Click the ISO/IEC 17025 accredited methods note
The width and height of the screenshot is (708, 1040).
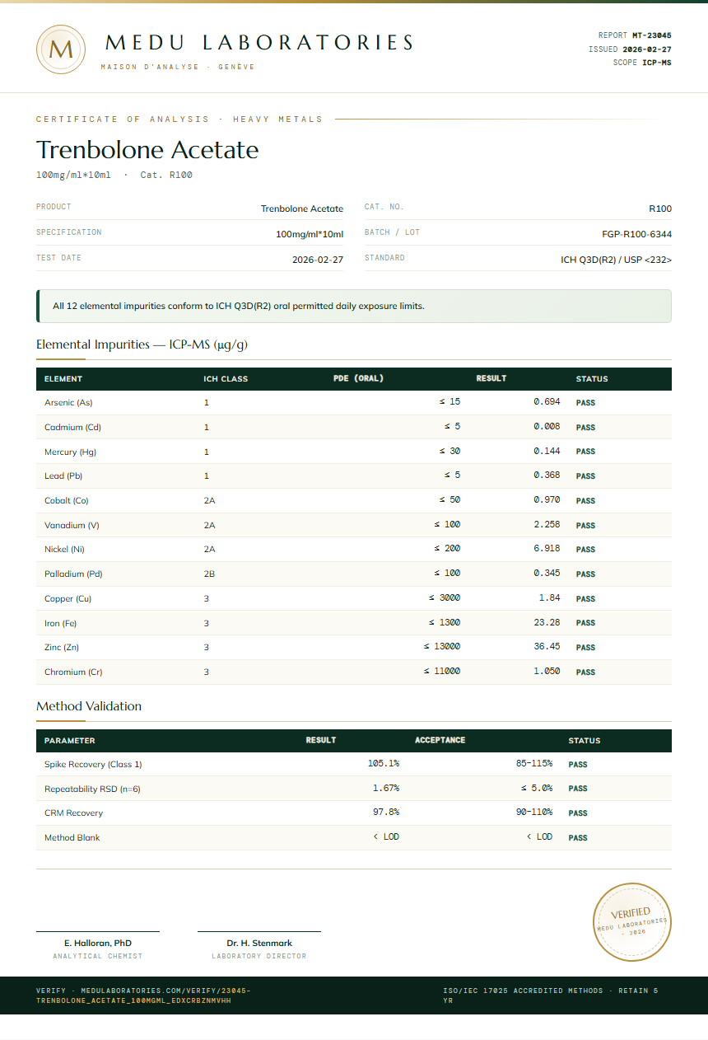pos(551,995)
